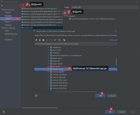Click the file tree vertical scrollbar
The image size is (140, 115).
pyautogui.click(x=116, y=62)
